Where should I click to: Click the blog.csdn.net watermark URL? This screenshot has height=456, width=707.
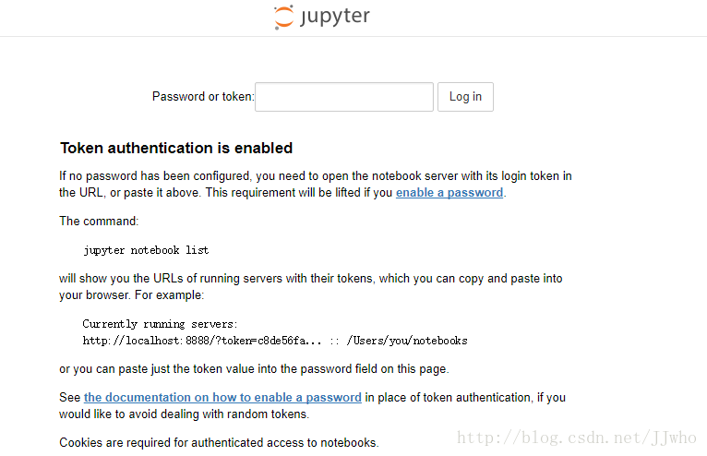pyautogui.click(x=579, y=438)
